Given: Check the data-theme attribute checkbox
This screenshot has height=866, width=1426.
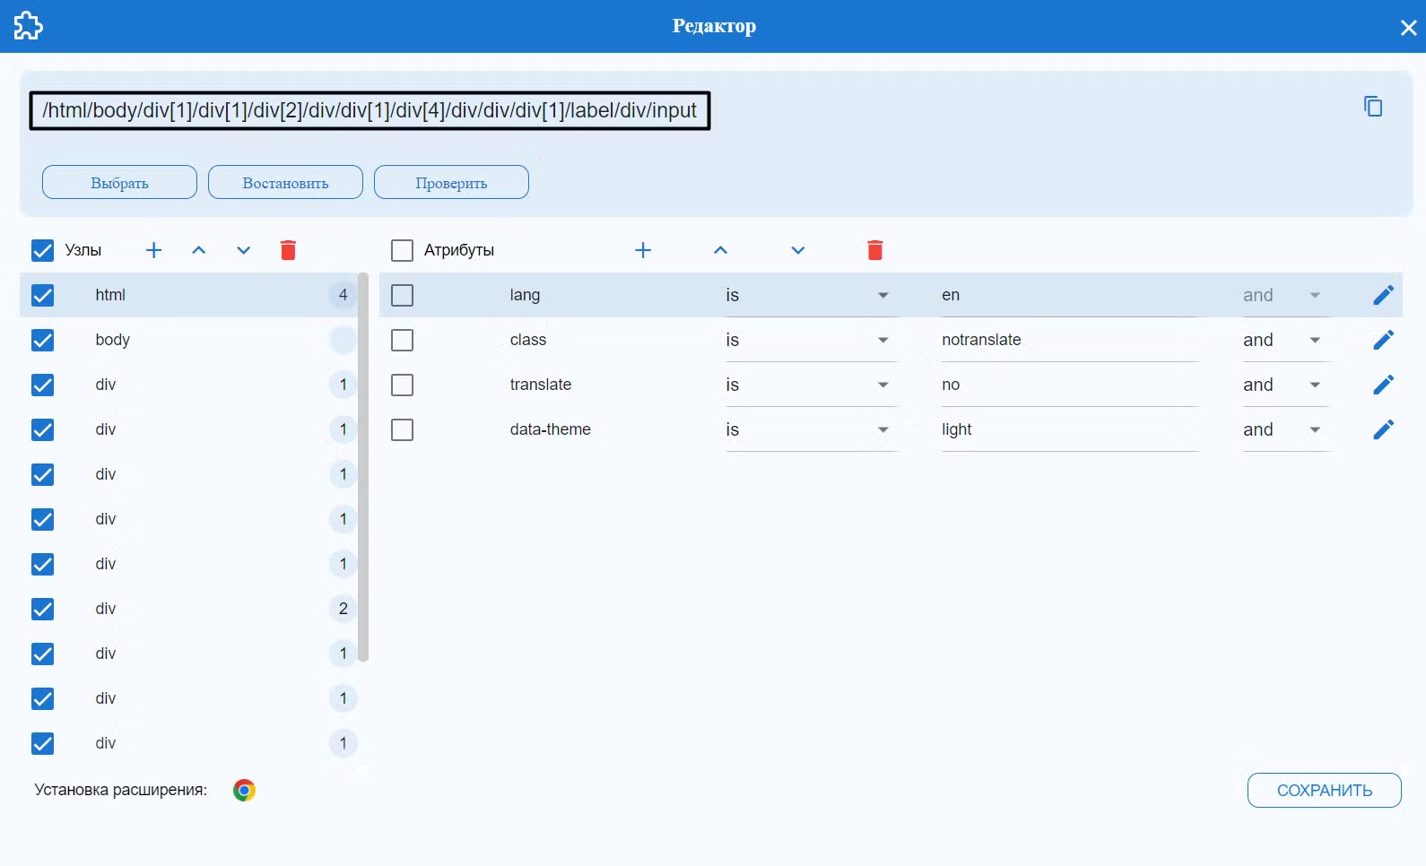Looking at the screenshot, I should coord(402,429).
